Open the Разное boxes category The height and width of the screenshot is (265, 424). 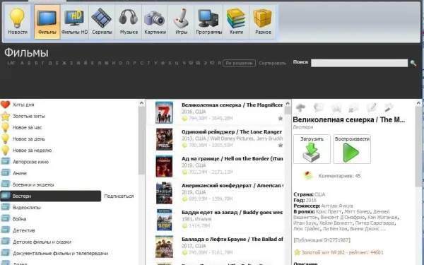(263, 22)
